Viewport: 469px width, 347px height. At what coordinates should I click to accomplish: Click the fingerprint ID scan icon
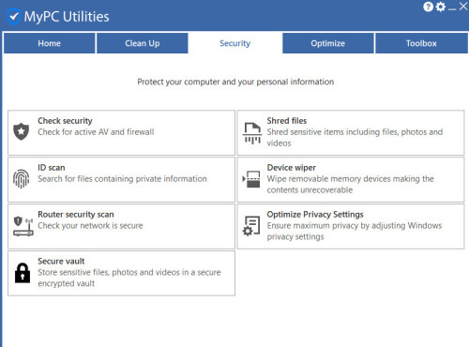22,179
